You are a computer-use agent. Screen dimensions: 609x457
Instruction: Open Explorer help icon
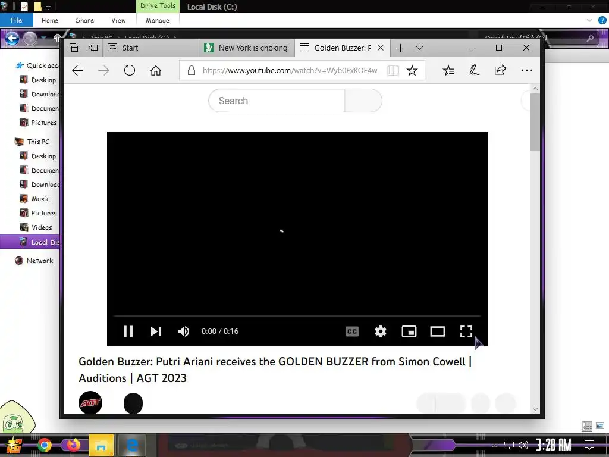(x=602, y=20)
